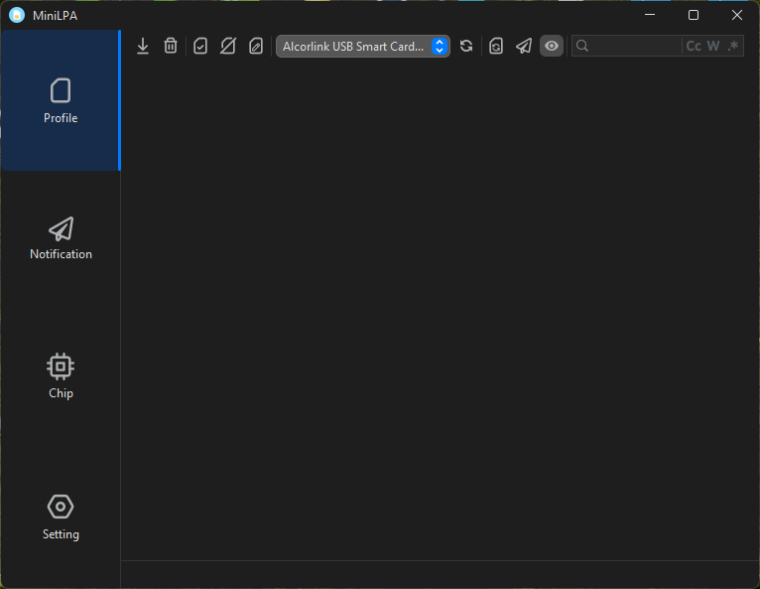The height and width of the screenshot is (589, 760).
Task: Go to the Chip tab
Action: [61, 376]
